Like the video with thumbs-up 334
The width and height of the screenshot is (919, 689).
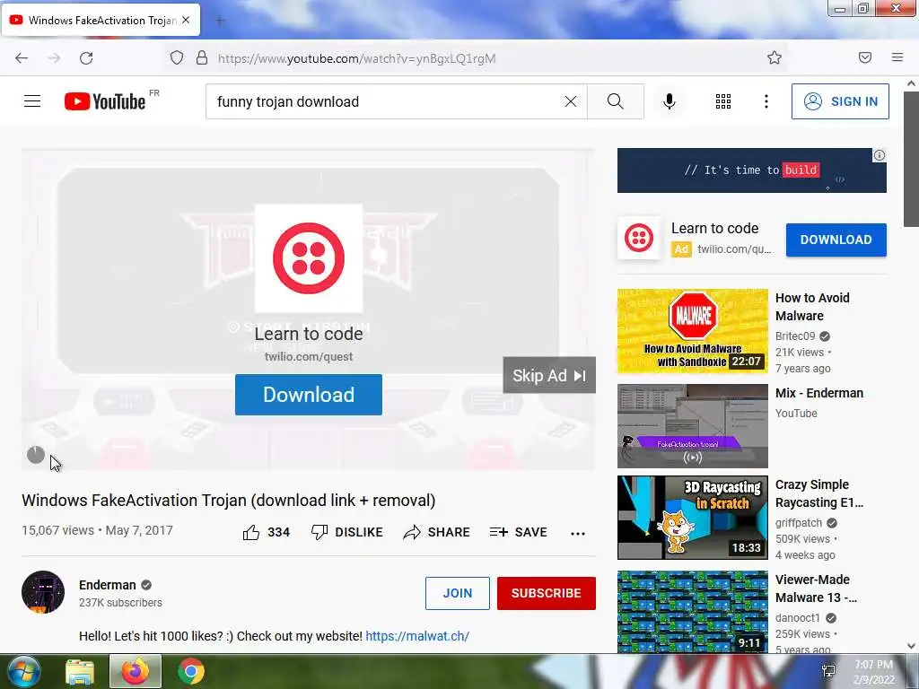pyautogui.click(x=266, y=532)
